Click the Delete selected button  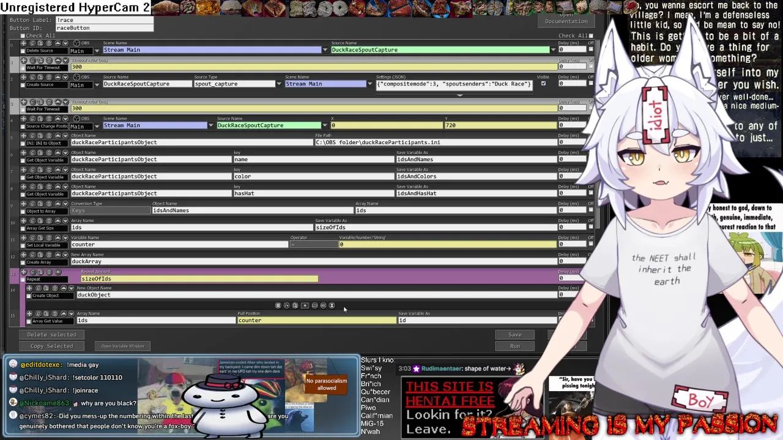pyautogui.click(x=51, y=335)
